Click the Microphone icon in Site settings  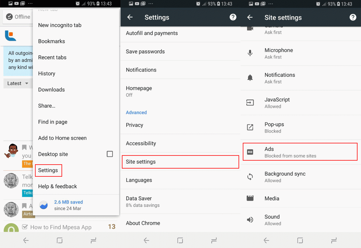click(x=250, y=53)
